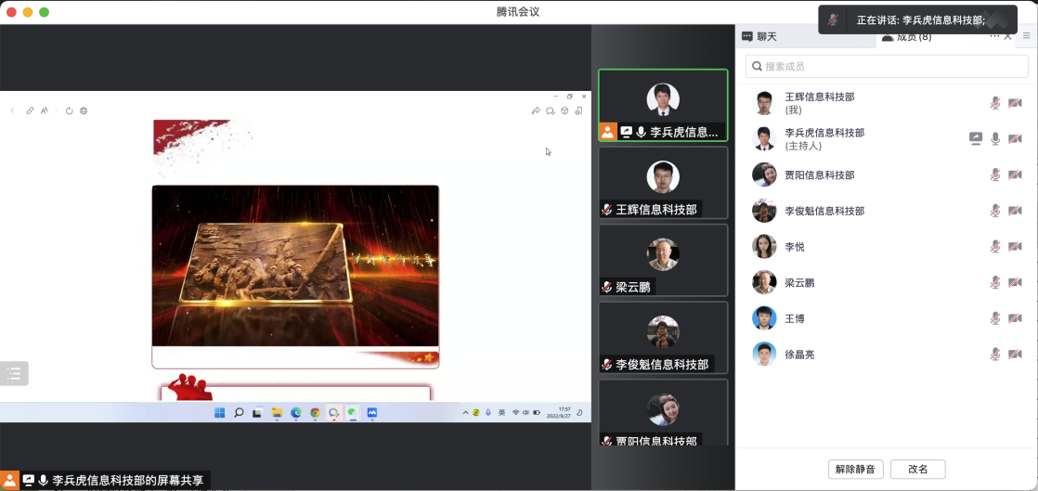Click screen-share icon beside 李兵虎信息科技部 in member list
The height and width of the screenshot is (491, 1038).
(x=975, y=138)
